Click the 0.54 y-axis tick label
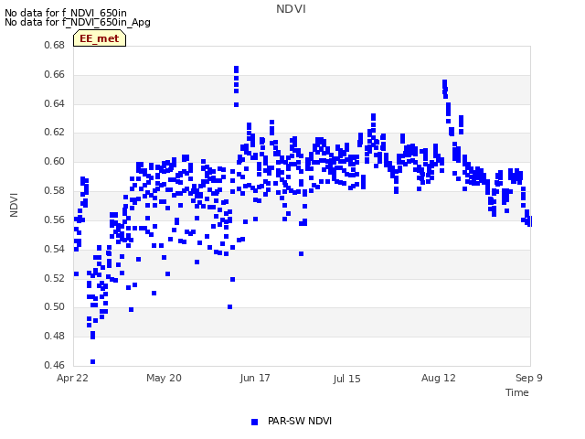The image size is (585, 439). (x=55, y=249)
